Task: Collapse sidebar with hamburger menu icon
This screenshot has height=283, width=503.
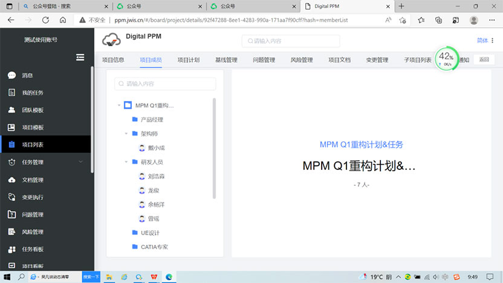Action: tap(80, 57)
